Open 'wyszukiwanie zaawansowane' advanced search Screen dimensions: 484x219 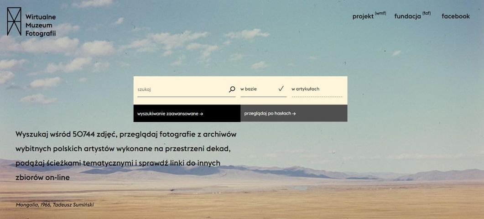(187, 113)
